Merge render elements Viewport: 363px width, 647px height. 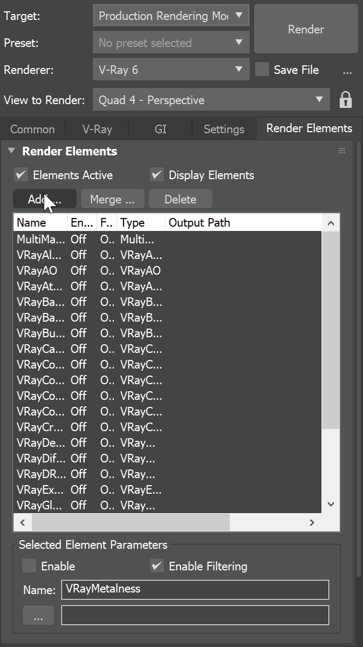[x=112, y=199]
